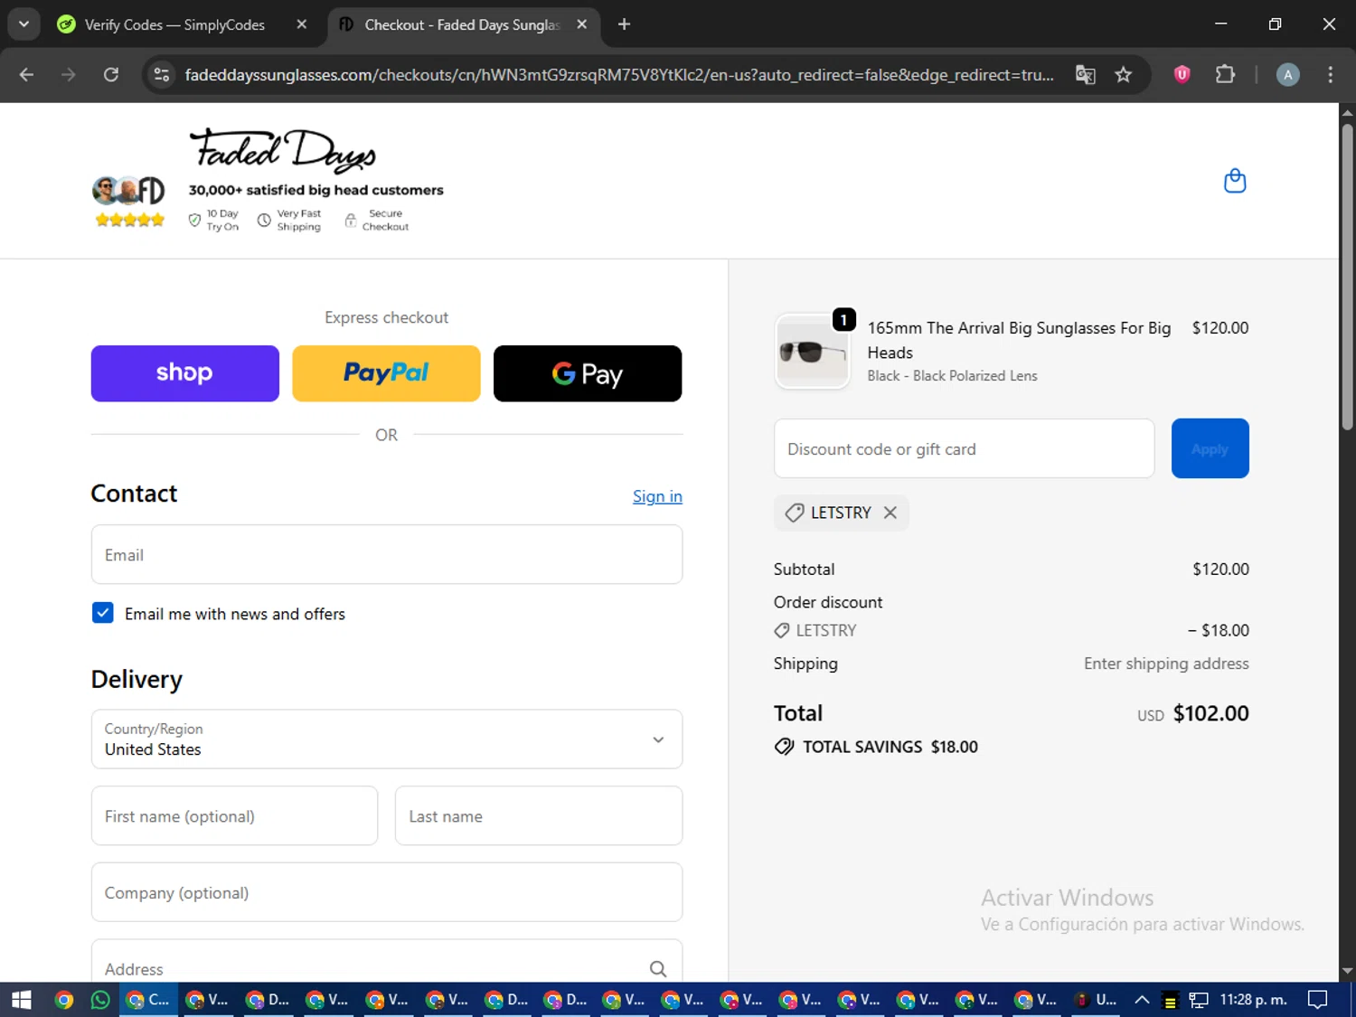Click the Apply discount button
The width and height of the screenshot is (1356, 1017).
[x=1210, y=448]
